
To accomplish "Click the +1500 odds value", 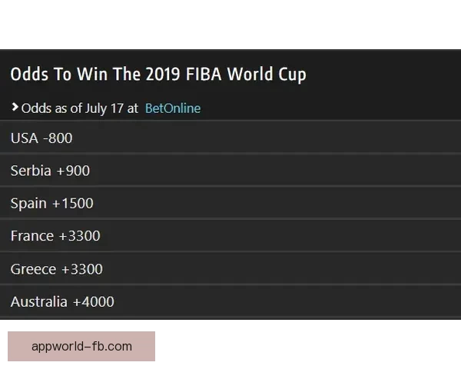I will (73, 204).
